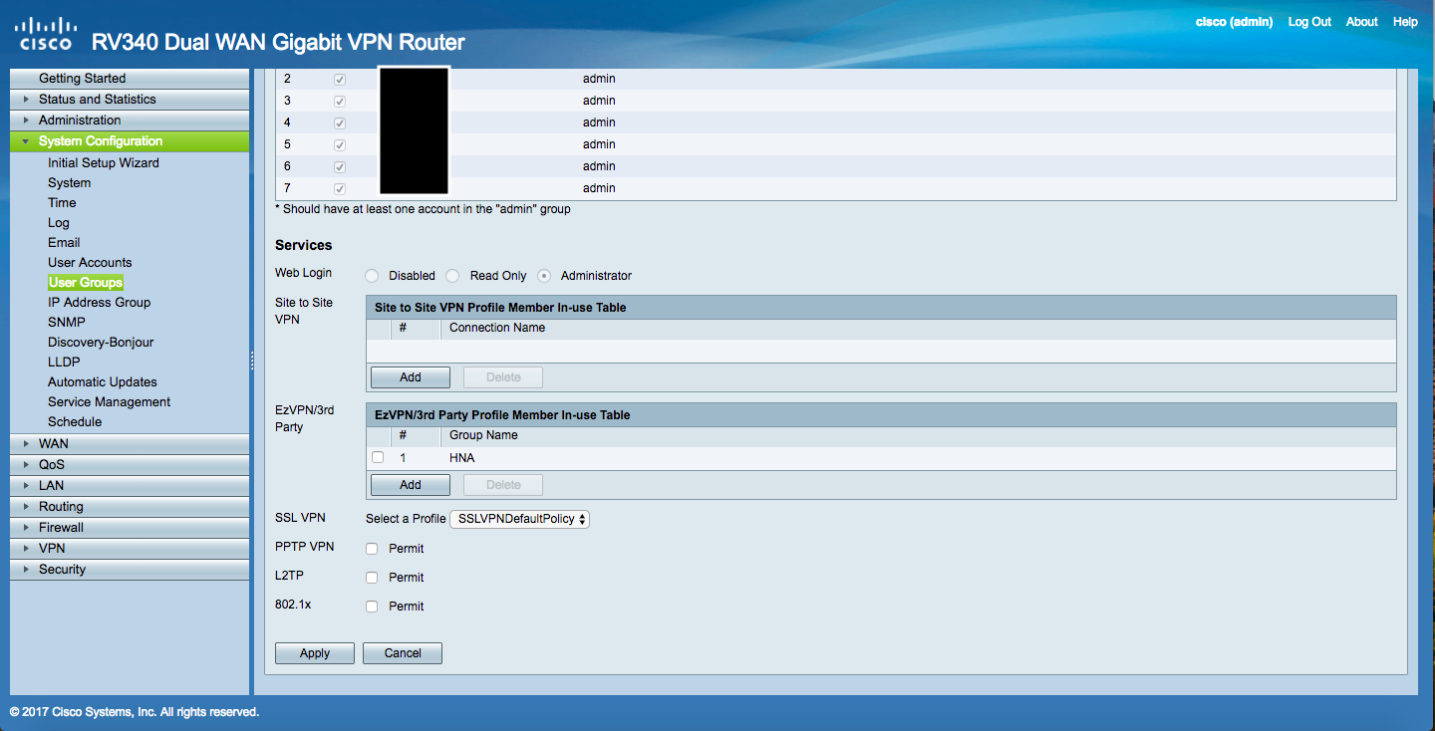Open Schedule settings page
1435x731 pixels.
click(x=75, y=422)
